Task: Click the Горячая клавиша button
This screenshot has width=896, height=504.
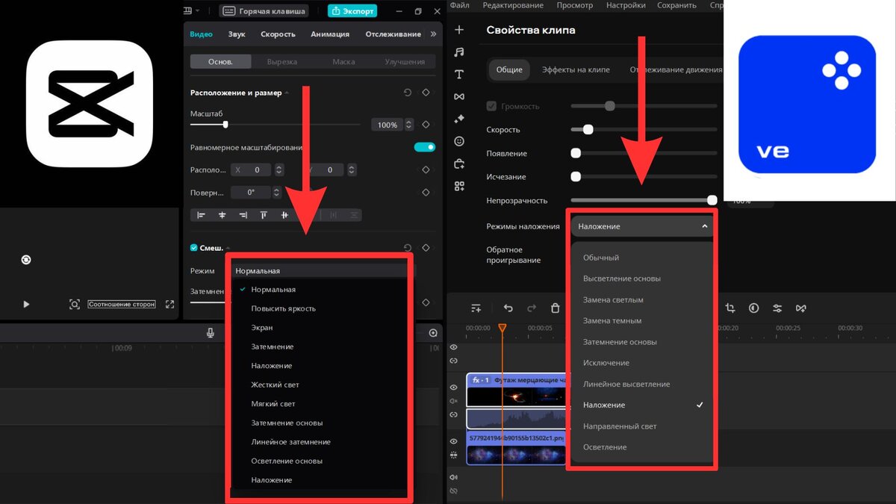Action: click(x=264, y=10)
